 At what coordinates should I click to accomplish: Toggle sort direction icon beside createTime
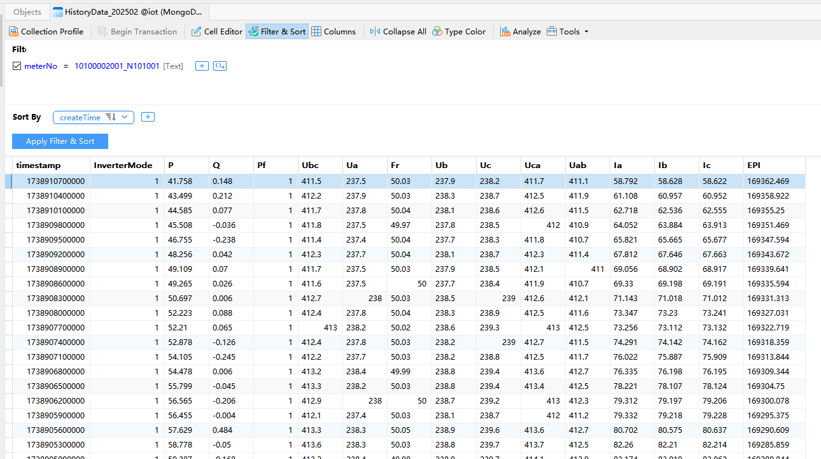[x=111, y=117]
